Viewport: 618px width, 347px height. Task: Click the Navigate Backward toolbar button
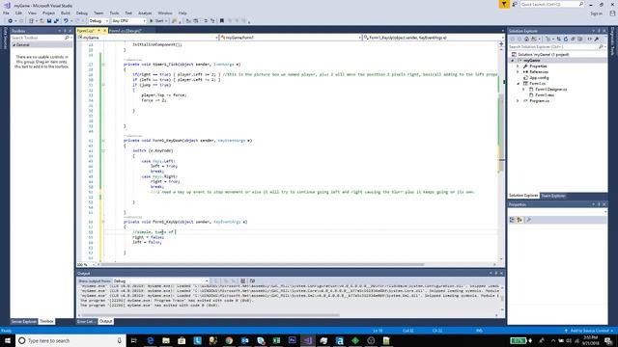pyautogui.click(x=11, y=21)
